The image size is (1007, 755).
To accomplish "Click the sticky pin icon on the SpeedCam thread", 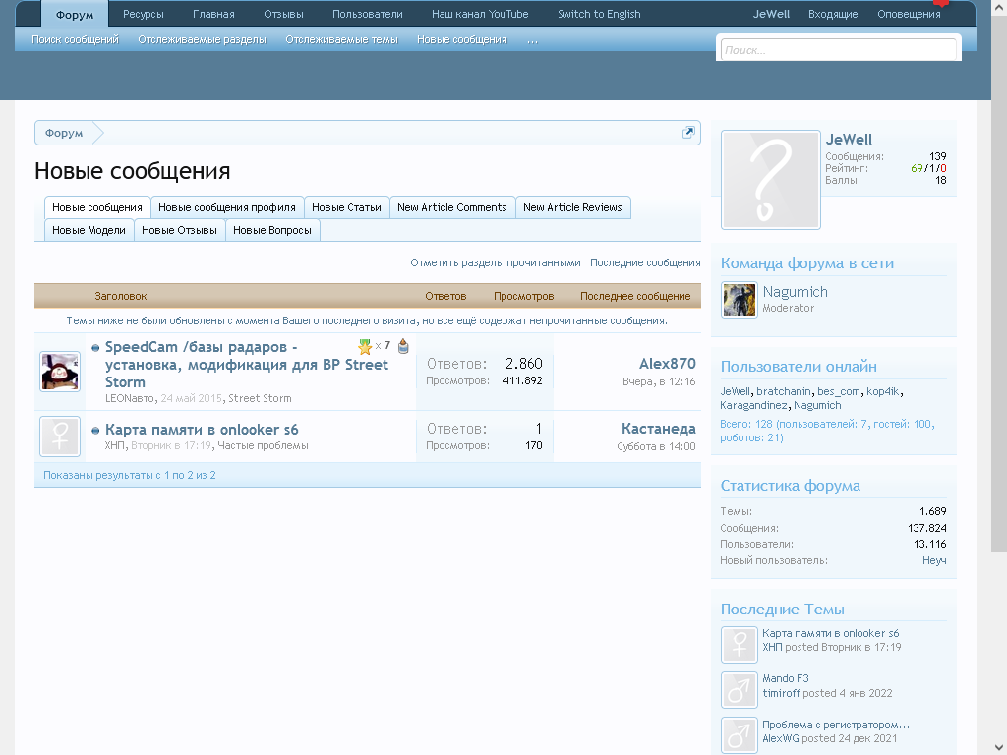I will point(403,346).
